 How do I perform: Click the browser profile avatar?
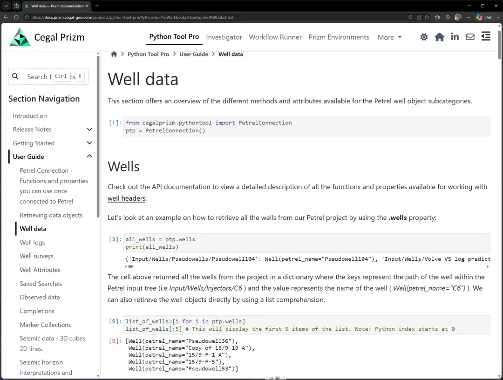[458, 17]
